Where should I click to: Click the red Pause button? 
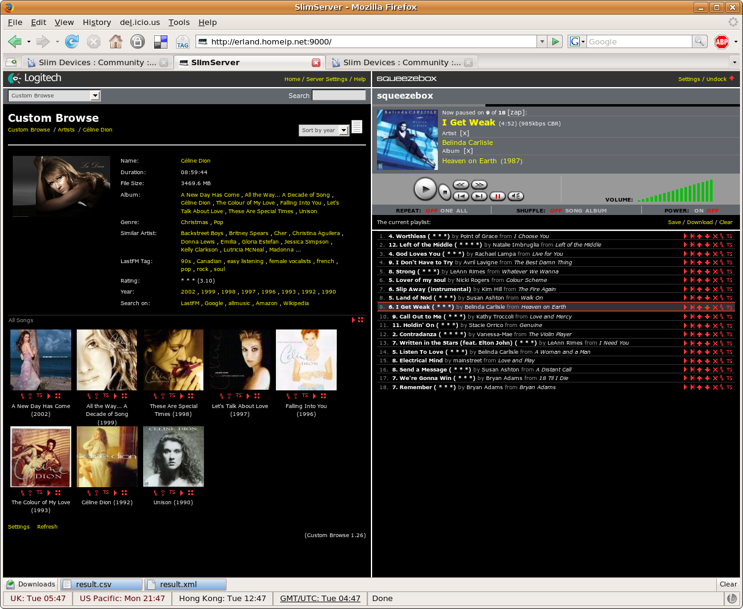point(498,196)
